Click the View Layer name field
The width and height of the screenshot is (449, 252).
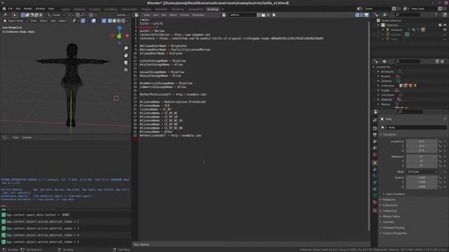point(424,8)
